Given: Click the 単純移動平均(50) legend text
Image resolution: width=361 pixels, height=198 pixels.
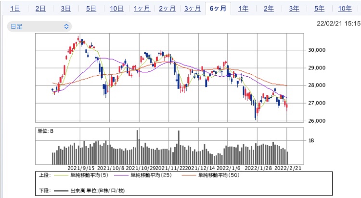Looking at the screenshot, I should (x=219, y=175).
